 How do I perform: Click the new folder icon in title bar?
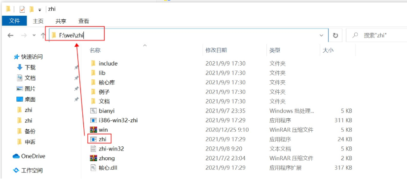tap(32, 9)
